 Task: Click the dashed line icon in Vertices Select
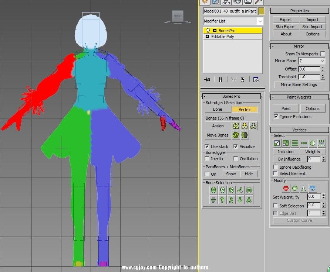pyautogui.click(x=304, y=143)
